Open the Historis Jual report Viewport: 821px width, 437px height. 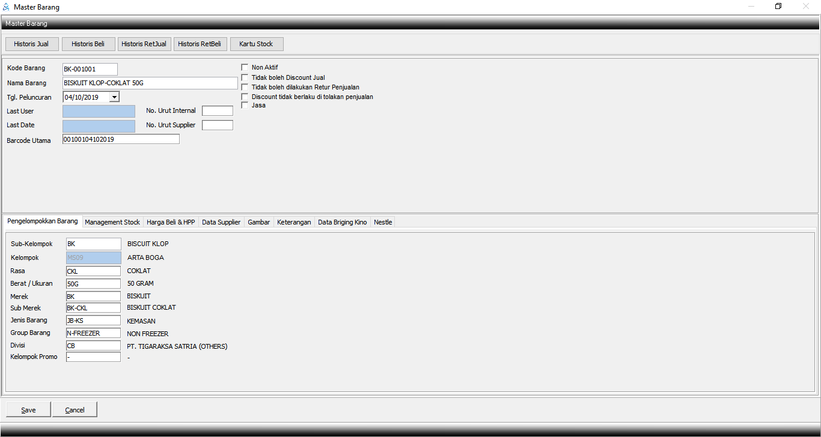click(32, 44)
